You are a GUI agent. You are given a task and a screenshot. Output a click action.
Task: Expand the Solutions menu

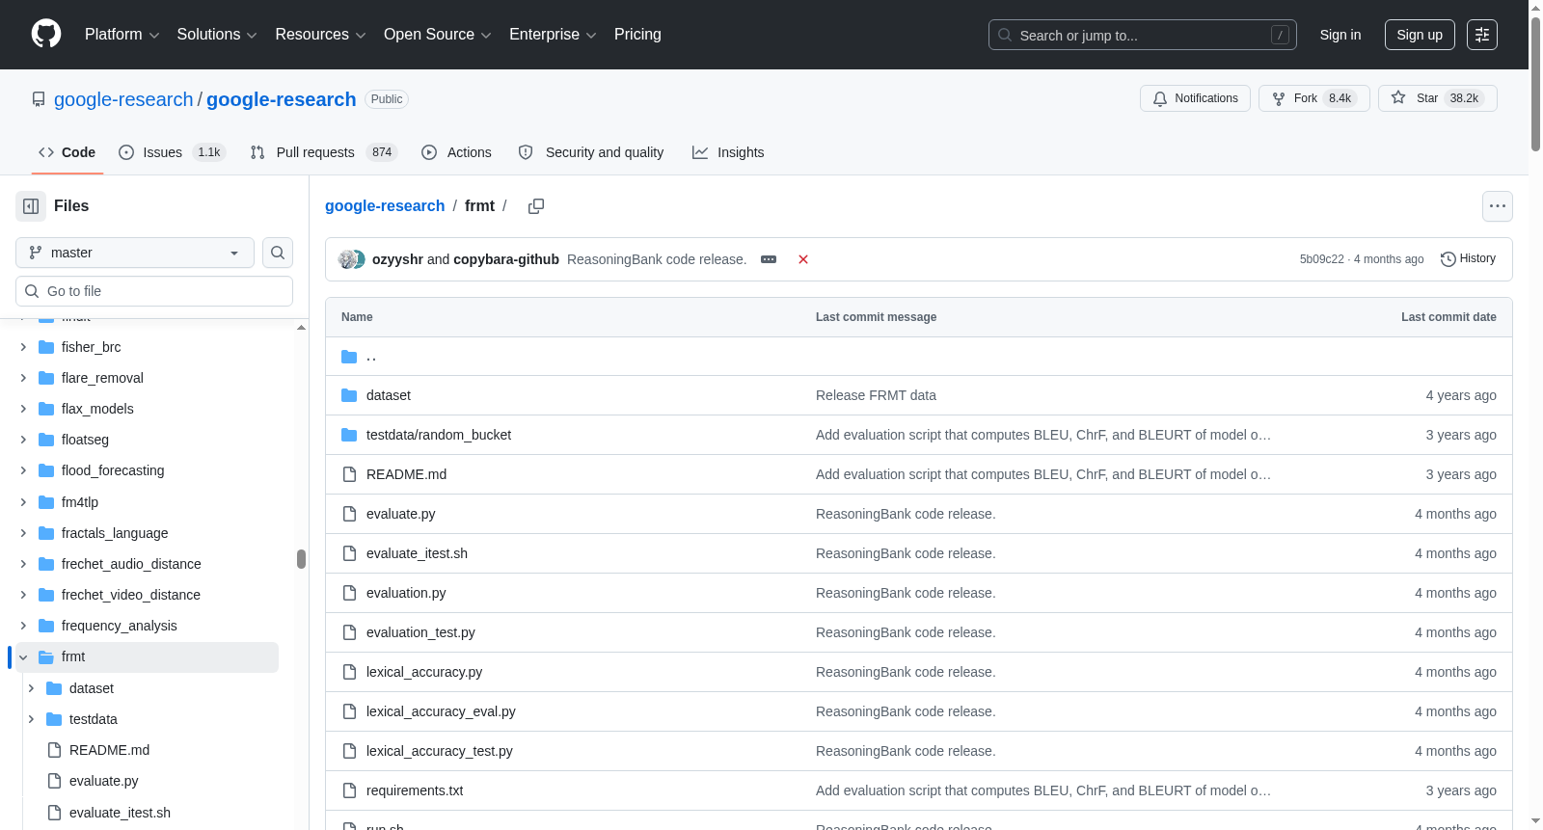[217, 35]
